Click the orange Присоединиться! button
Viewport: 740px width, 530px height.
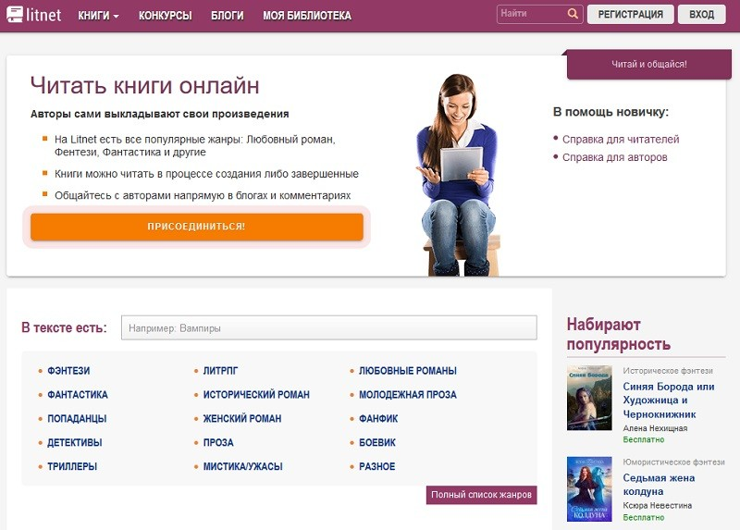tap(197, 227)
